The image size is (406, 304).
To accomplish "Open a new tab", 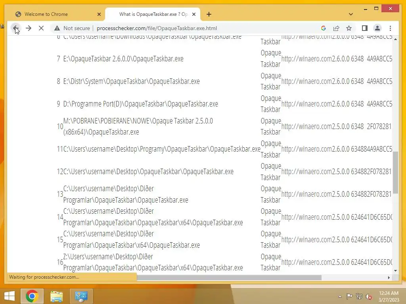I will tap(209, 14).
